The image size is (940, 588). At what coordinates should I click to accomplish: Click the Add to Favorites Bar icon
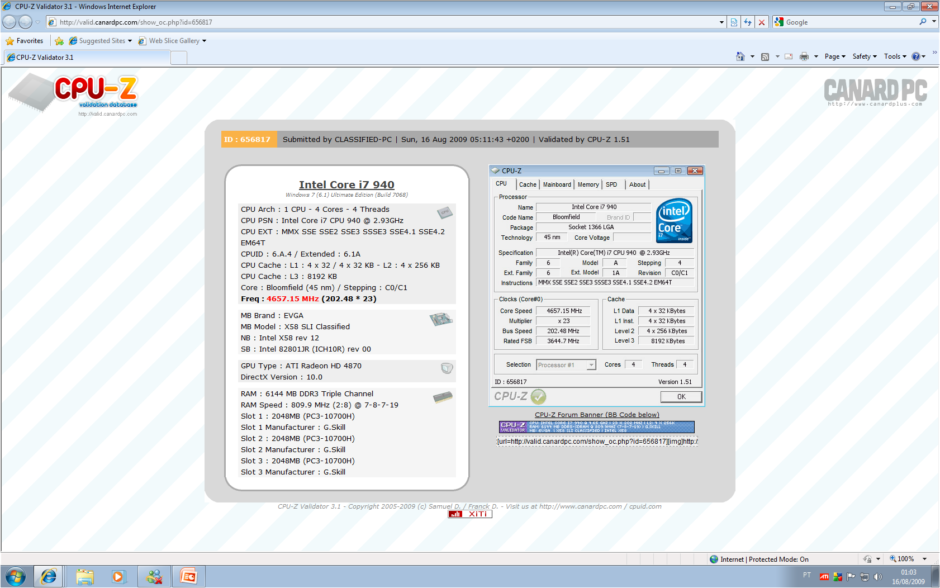click(x=59, y=41)
